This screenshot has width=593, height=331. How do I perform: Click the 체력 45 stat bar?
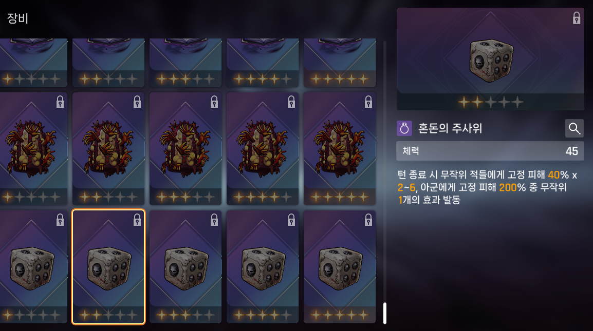point(490,151)
